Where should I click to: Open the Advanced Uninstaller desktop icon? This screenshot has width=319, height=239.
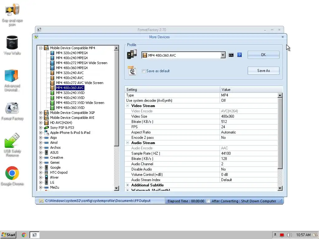[12, 81]
